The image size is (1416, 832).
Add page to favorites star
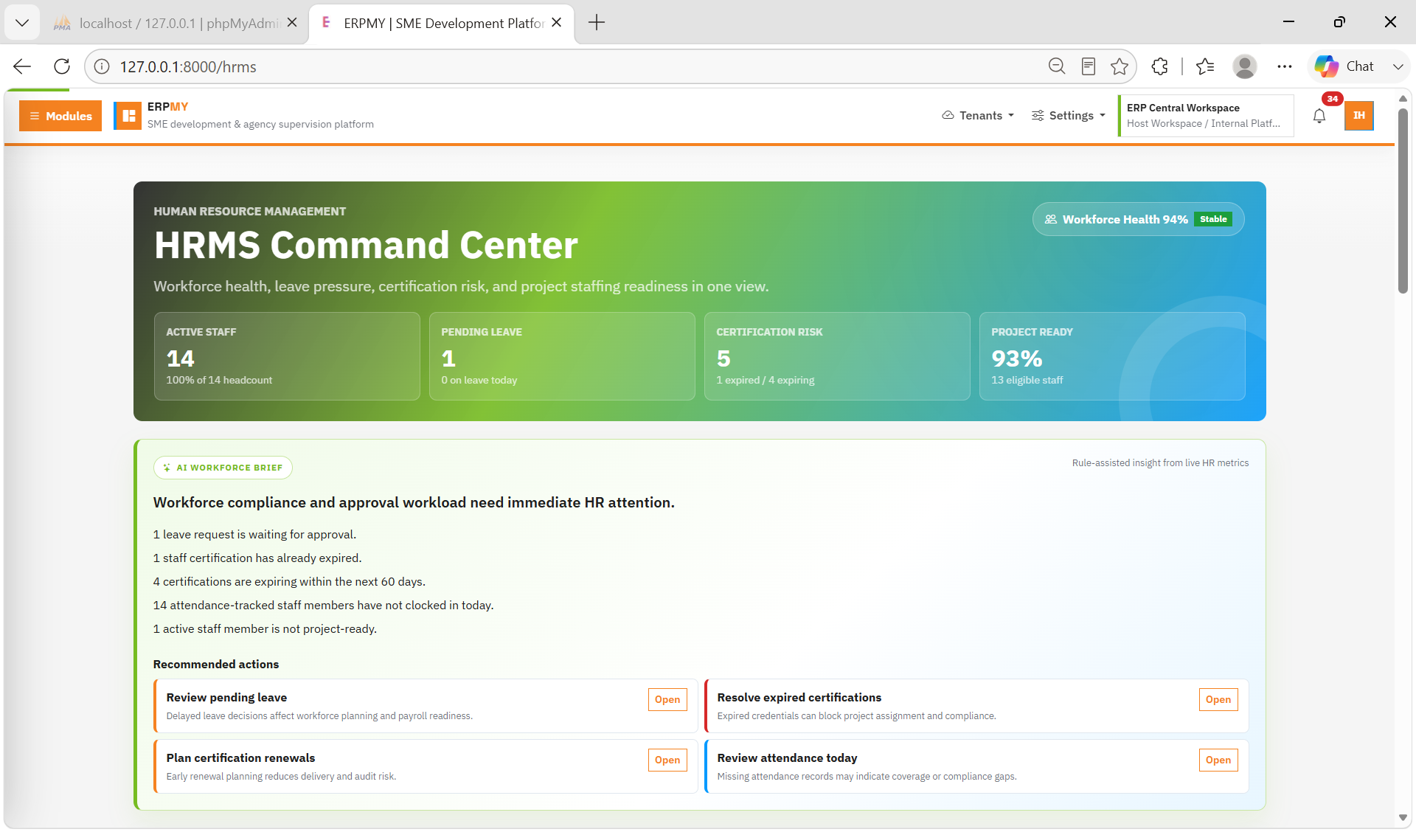(1120, 66)
